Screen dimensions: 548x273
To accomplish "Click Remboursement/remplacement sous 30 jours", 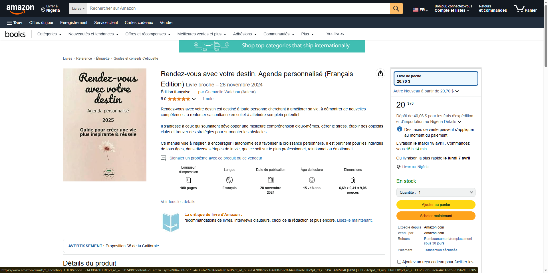I will [448, 241].
